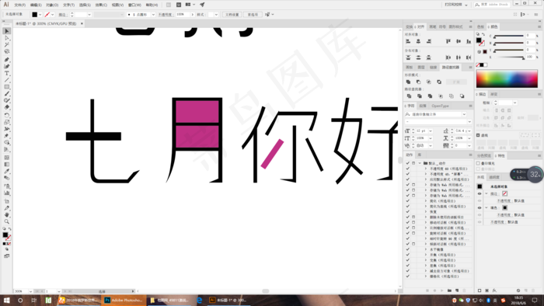Select the black arrow Selection tool
This screenshot has width=544, height=306.
pyautogui.click(x=6, y=31)
